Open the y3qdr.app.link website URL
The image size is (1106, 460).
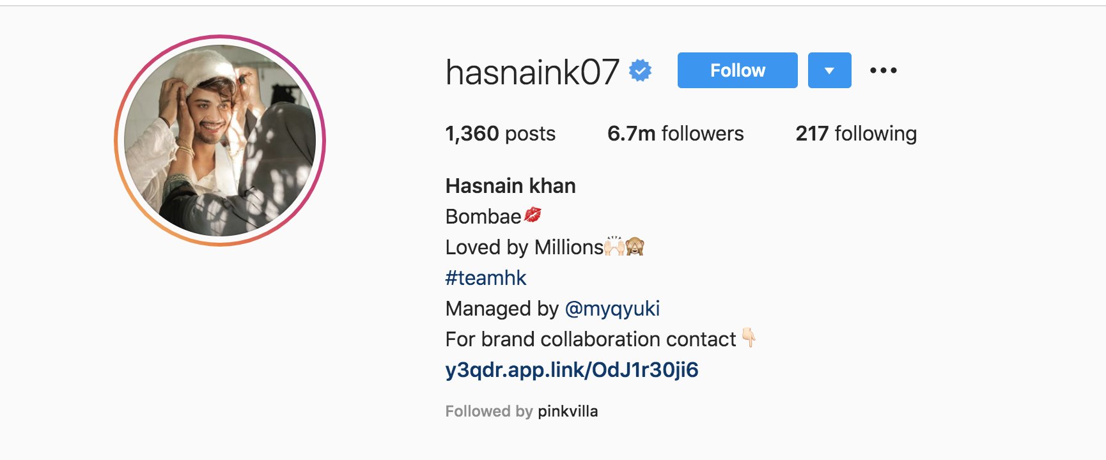point(572,370)
